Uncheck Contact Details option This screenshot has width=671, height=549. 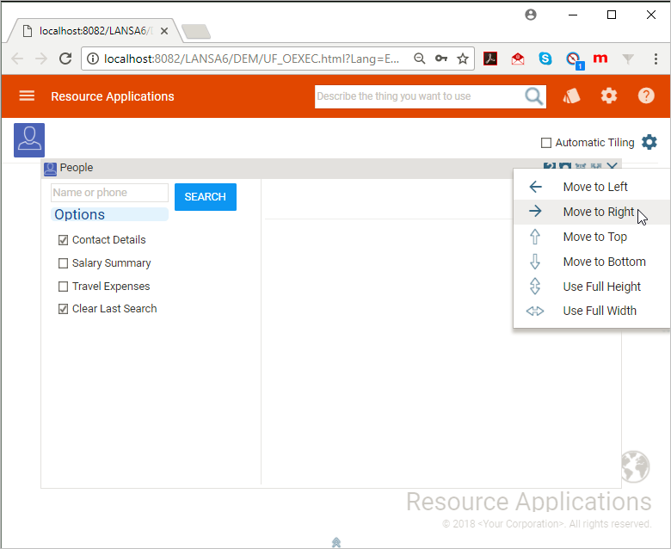[63, 240]
